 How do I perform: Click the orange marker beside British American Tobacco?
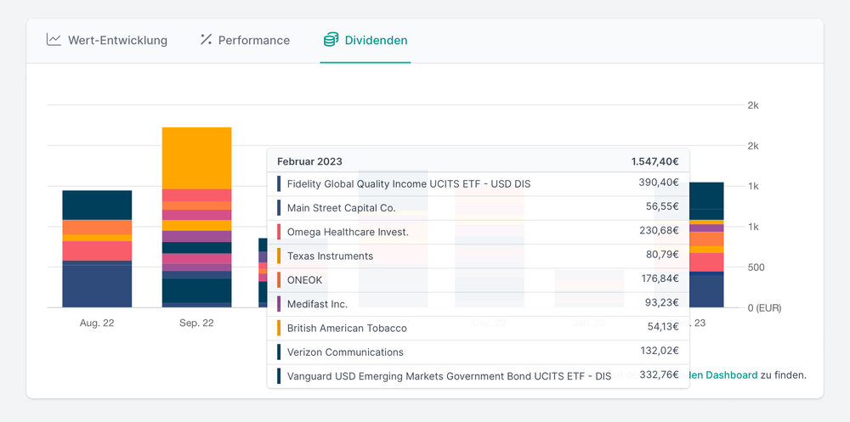point(279,328)
